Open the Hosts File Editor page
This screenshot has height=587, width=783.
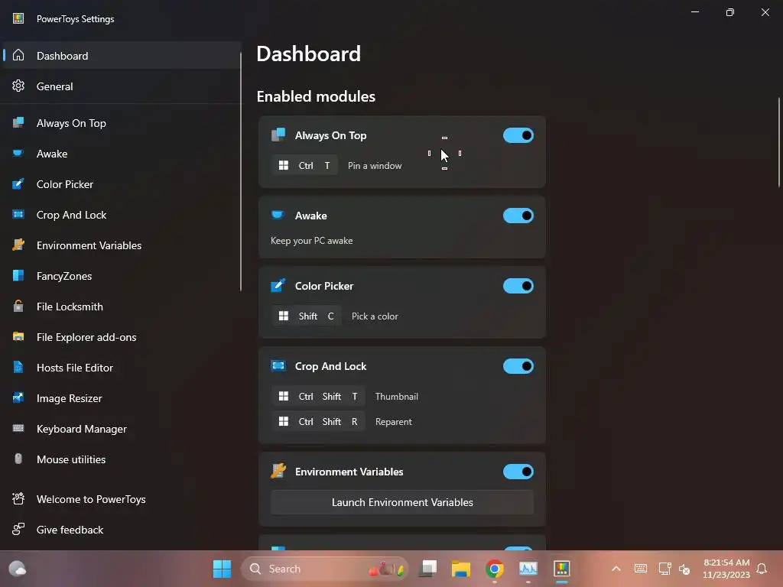(x=121, y=368)
